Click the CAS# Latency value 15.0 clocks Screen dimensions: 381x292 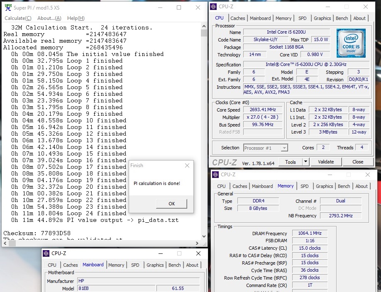click(x=310, y=248)
